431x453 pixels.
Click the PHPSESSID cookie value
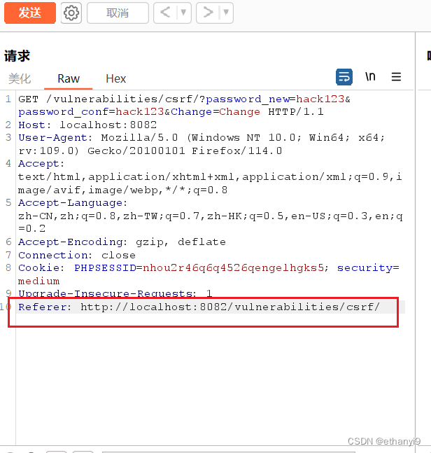pyautogui.click(x=233, y=268)
